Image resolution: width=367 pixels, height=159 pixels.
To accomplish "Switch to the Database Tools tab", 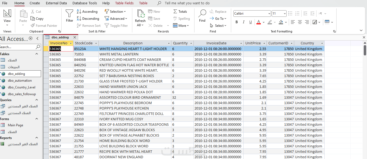I will click(x=85, y=3).
